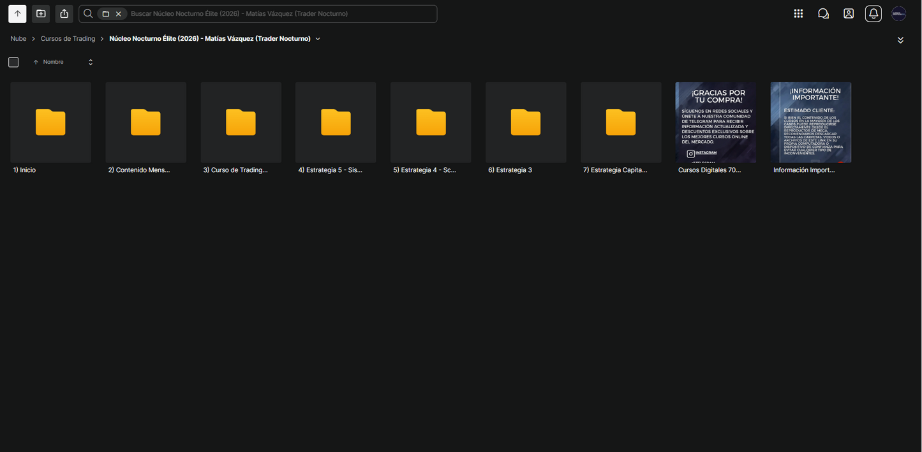
Task: Open the contacts icon
Action: click(x=849, y=13)
